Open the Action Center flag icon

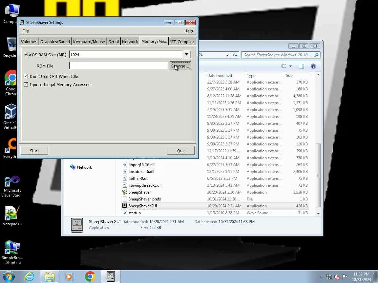pos(345,276)
